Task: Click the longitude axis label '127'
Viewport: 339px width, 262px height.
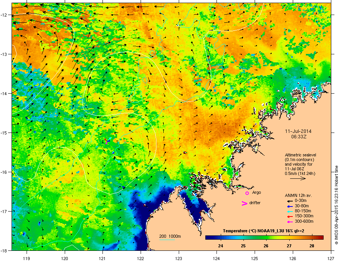Action: pos(331,258)
